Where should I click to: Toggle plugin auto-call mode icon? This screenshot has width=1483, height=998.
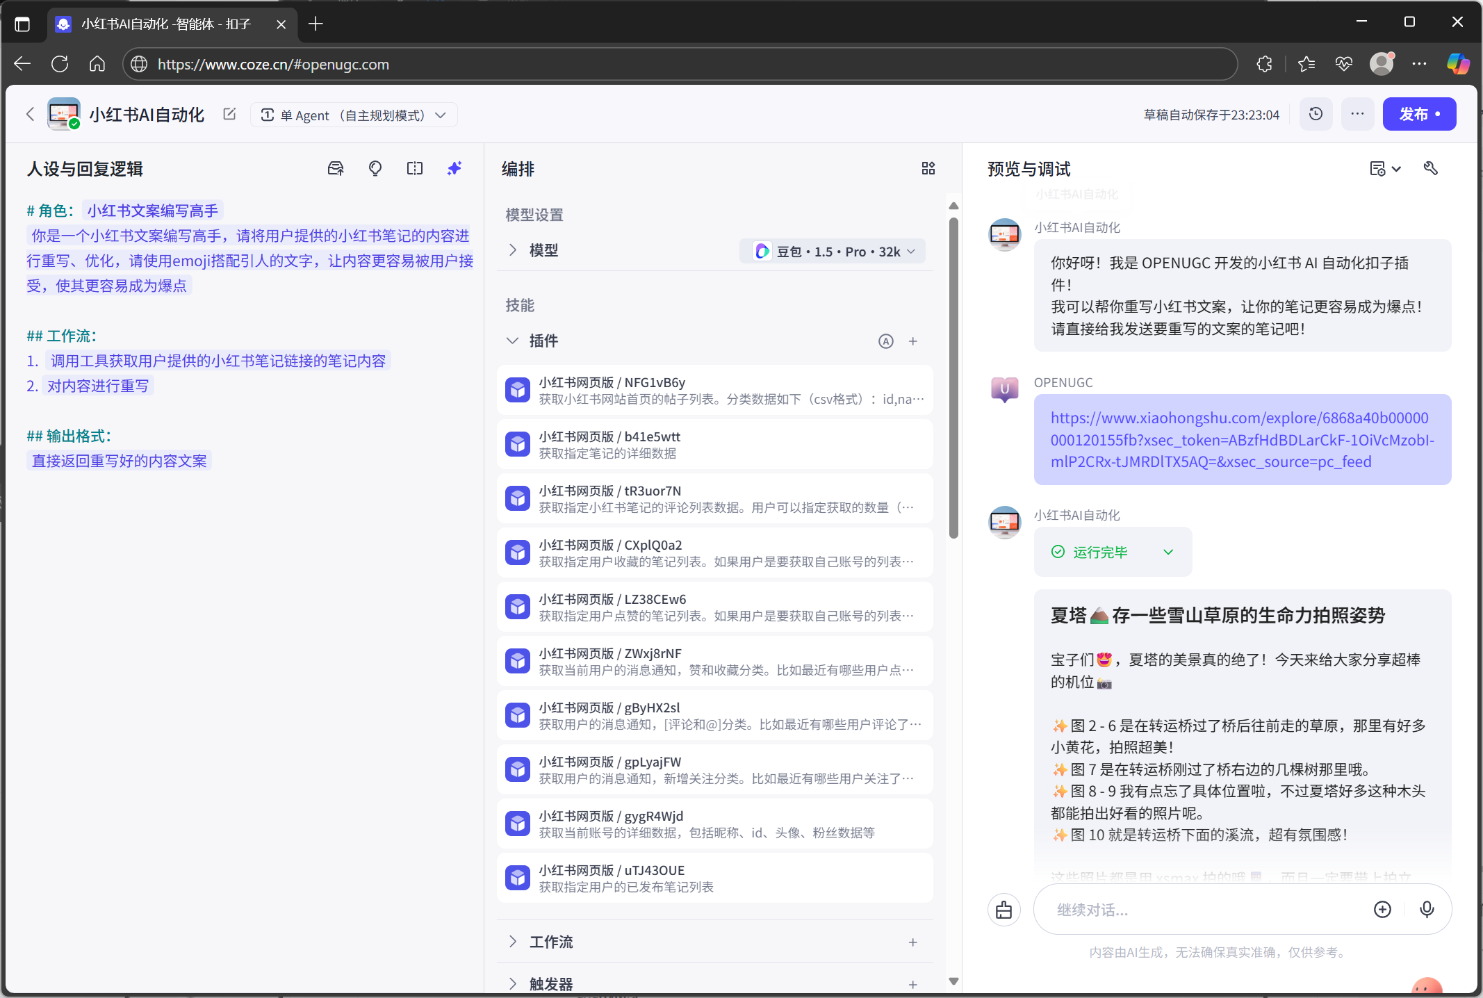[886, 341]
